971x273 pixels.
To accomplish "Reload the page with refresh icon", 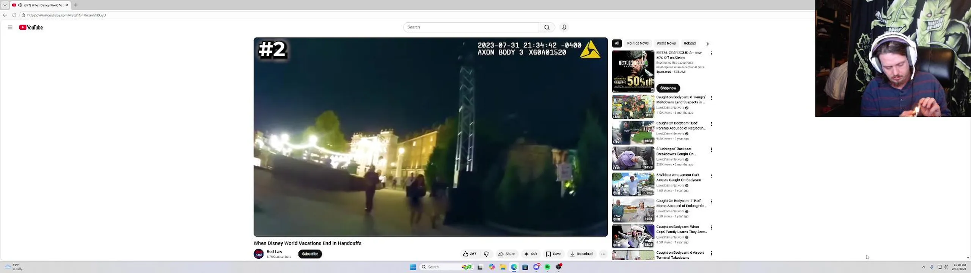I will click(x=14, y=15).
